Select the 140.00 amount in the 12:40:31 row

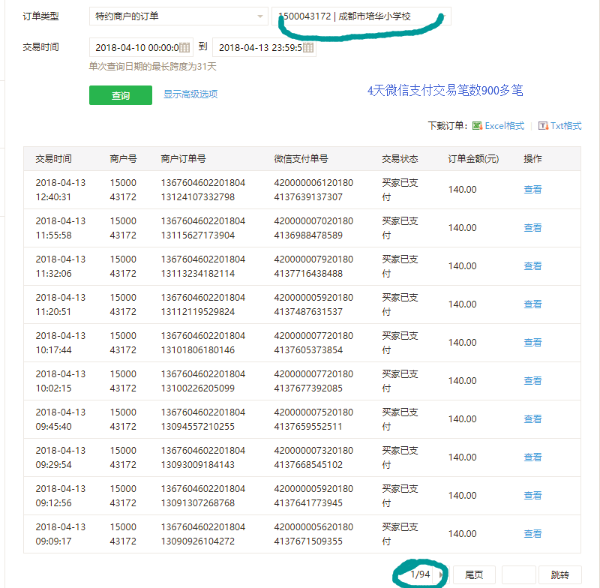(462, 189)
